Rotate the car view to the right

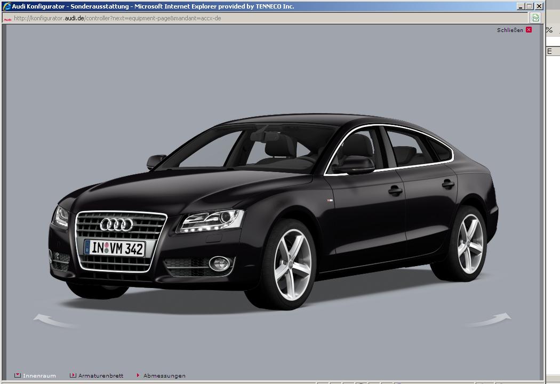tap(490, 319)
